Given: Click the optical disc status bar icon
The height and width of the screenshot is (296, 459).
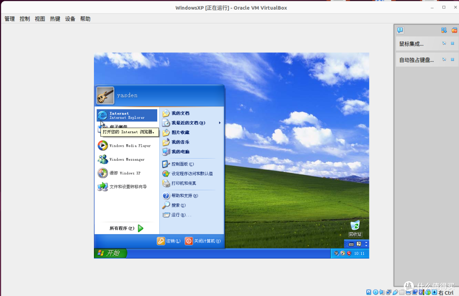Looking at the screenshot, I should pyautogui.click(x=376, y=292).
